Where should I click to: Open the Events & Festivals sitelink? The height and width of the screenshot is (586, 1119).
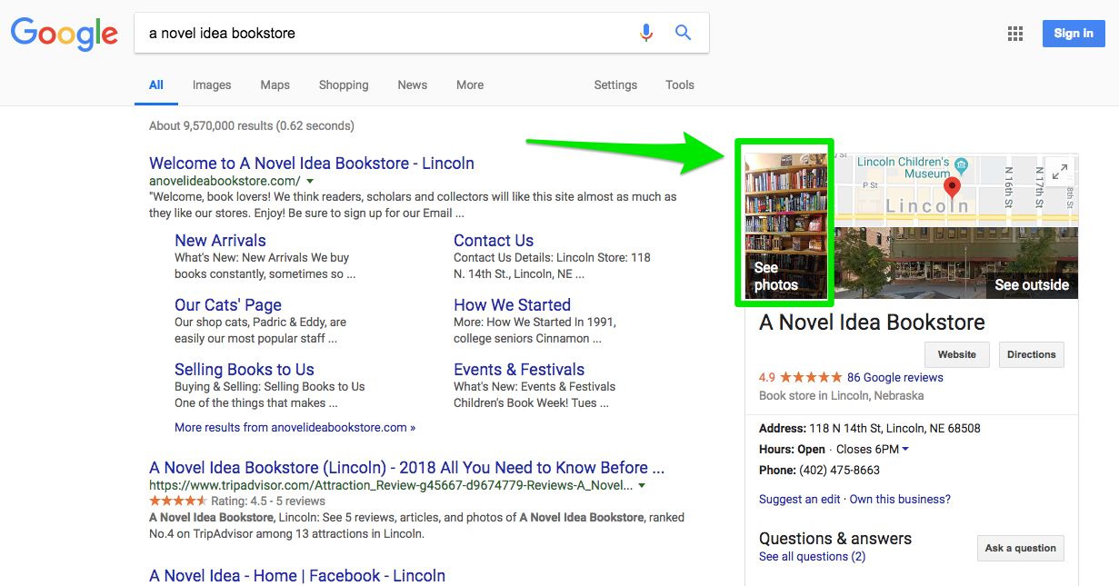519,370
